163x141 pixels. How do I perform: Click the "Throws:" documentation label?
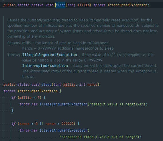[14, 55]
